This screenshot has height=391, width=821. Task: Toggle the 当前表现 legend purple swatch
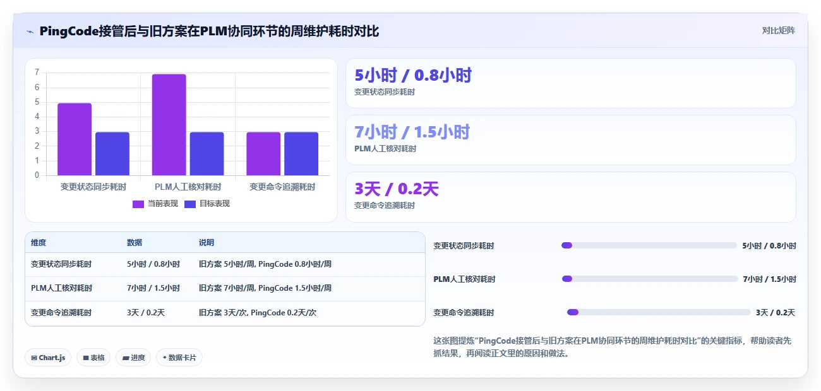[x=138, y=204]
